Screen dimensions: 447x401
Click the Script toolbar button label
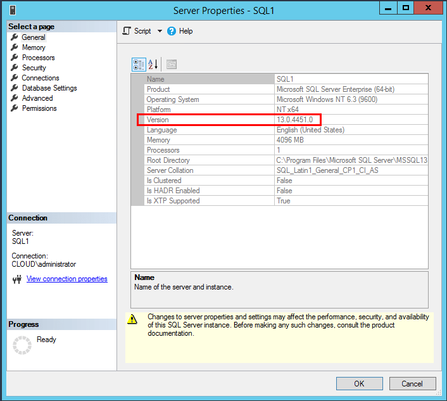tap(142, 31)
